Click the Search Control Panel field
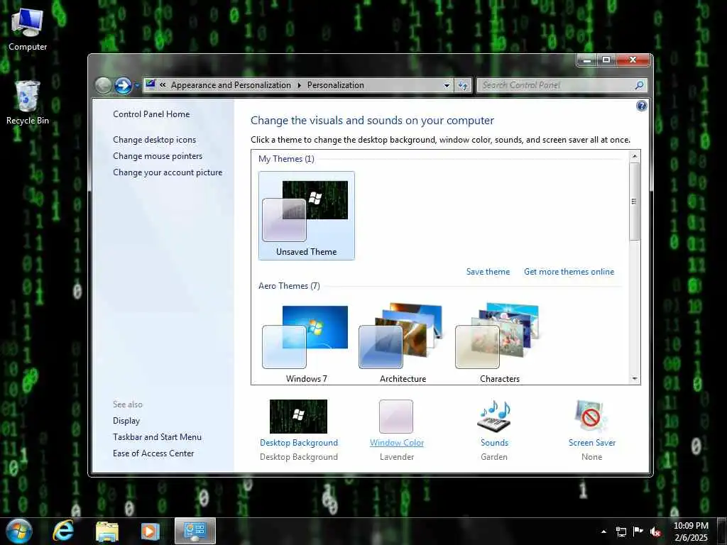This screenshot has width=727, height=545. (x=562, y=85)
